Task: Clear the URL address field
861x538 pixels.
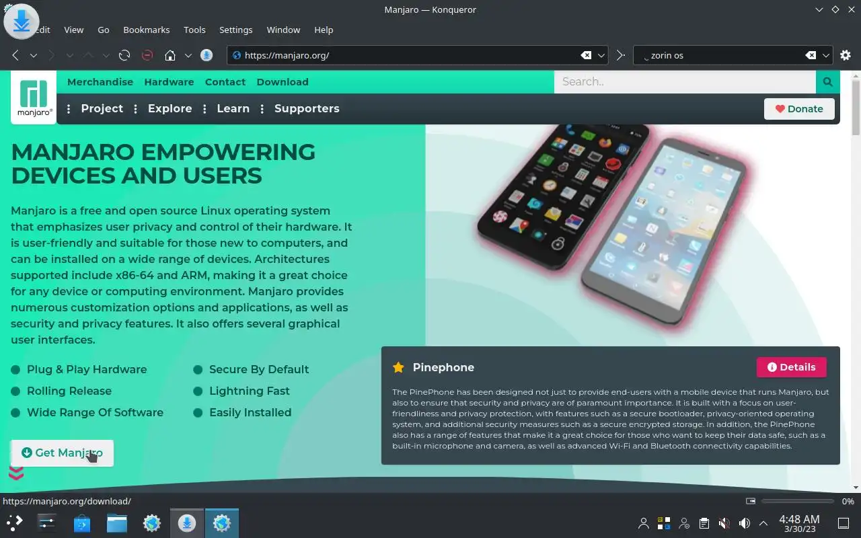Action: click(586, 55)
